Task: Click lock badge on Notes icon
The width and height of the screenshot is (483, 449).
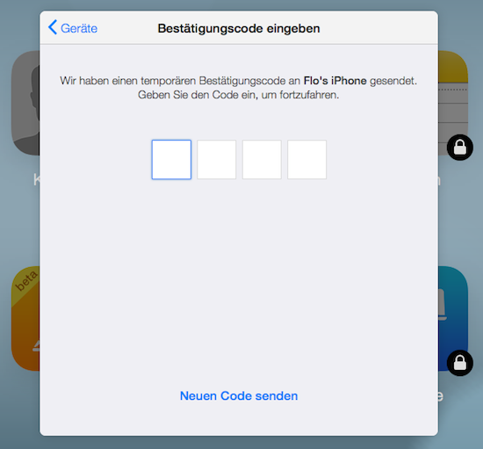Action: click(460, 148)
